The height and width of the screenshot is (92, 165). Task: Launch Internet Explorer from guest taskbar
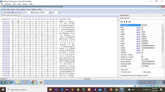(x=11, y=82)
